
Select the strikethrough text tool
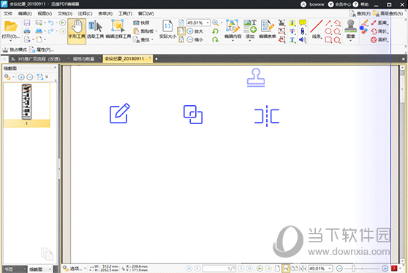pos(292,31)
